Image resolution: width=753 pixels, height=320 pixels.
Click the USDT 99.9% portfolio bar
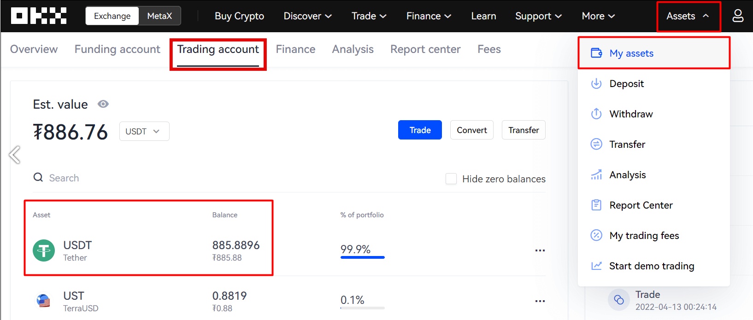coord(362,257)
